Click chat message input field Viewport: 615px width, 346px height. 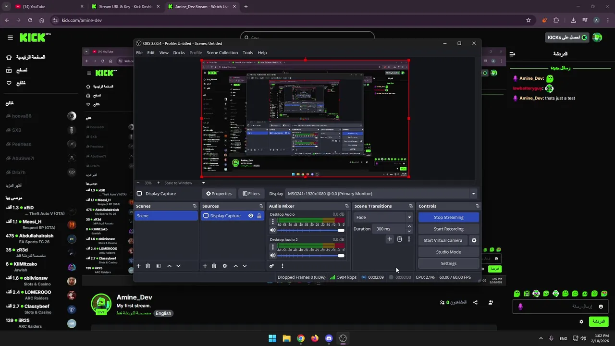click(x=560, y=307)
